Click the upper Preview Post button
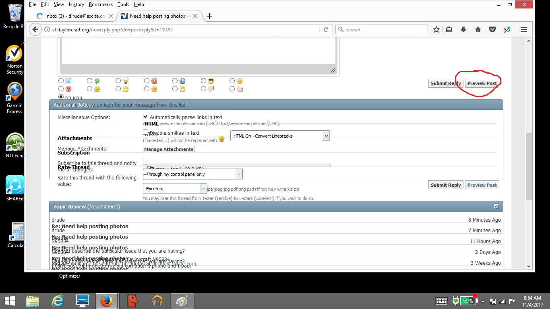Screen dimensions: 550x309 482,83
